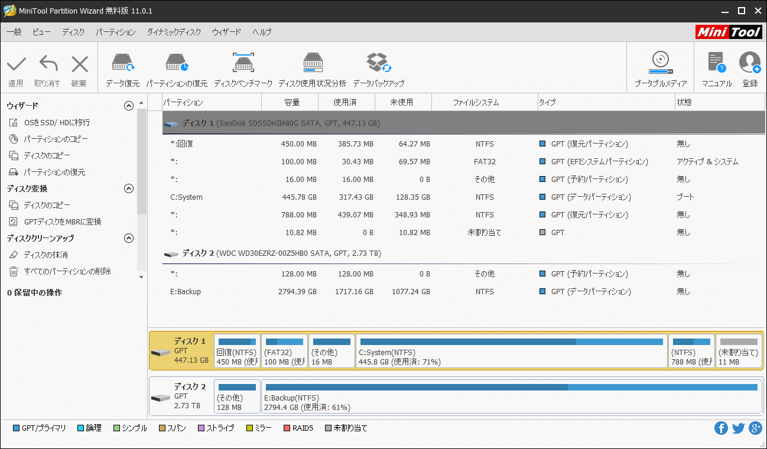Sort by the 未使用 column header
The height and width of the screenshot is (449, 767).
click(403, 102)
